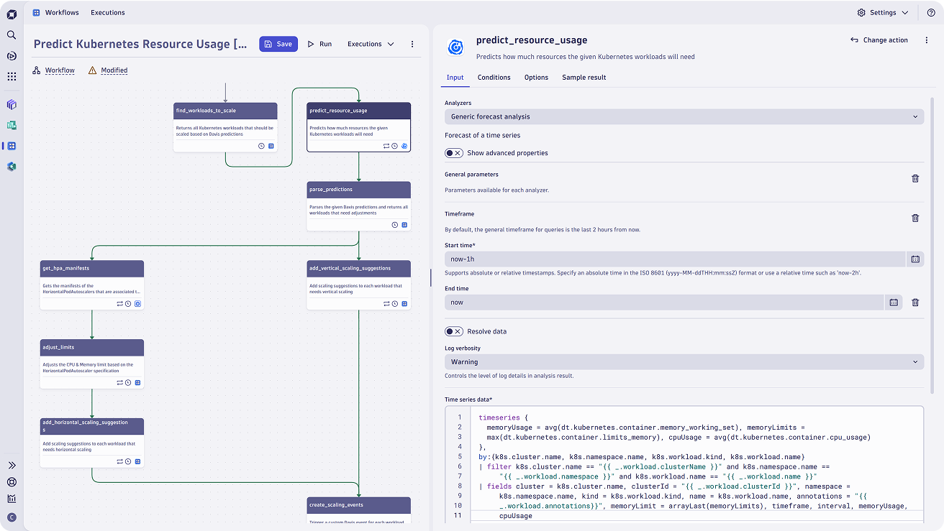Click the clock icon on parse_predictions node
The height and width of the screenshot is (531, 944).
395,225
